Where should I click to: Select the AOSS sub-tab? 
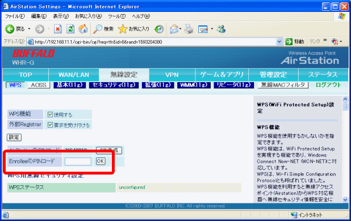[x=39, y=85]
